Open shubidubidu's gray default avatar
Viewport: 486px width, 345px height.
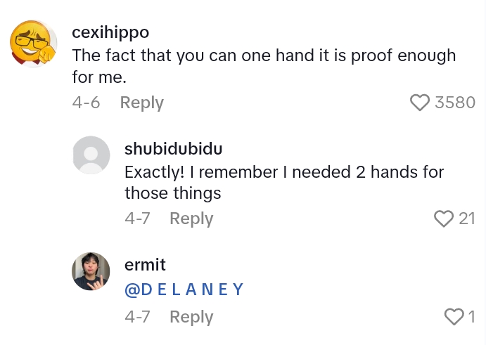91,155
